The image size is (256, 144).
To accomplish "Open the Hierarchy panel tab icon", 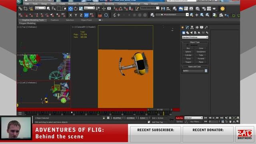I will pos(192,28).
